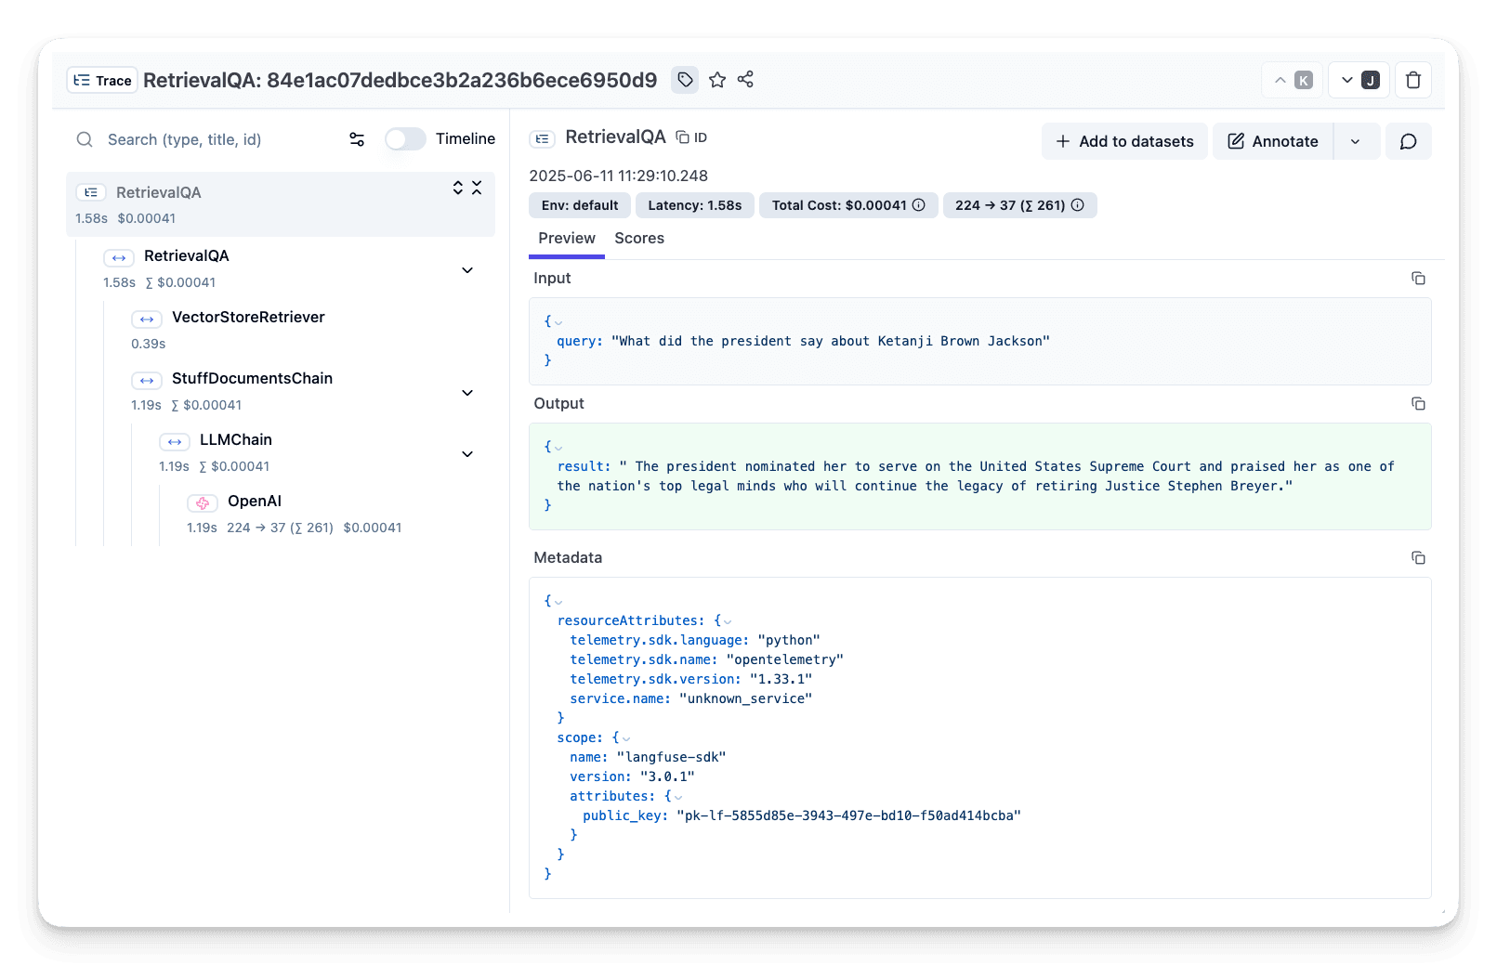Open trace comments panel
This screenshot has height=965, width=1497.
[x=1409, y=141]
